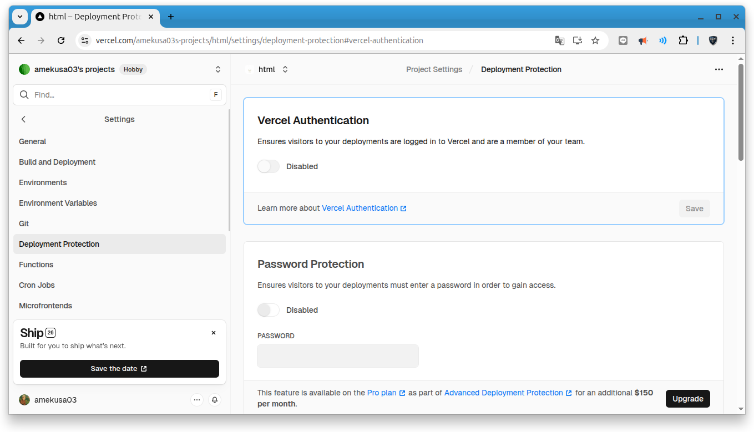Dismiss the Ship 26 promo card
The height and width of the screenshot is (432, 754).
click(x=214, y=333)
